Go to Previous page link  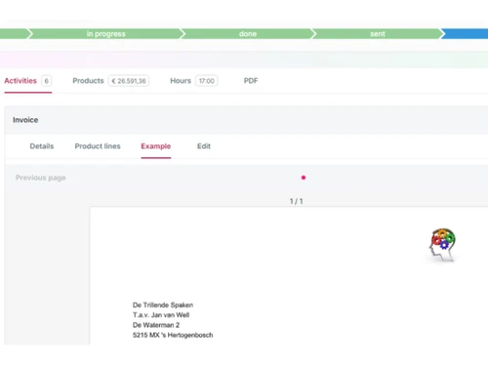coord(41,178)
